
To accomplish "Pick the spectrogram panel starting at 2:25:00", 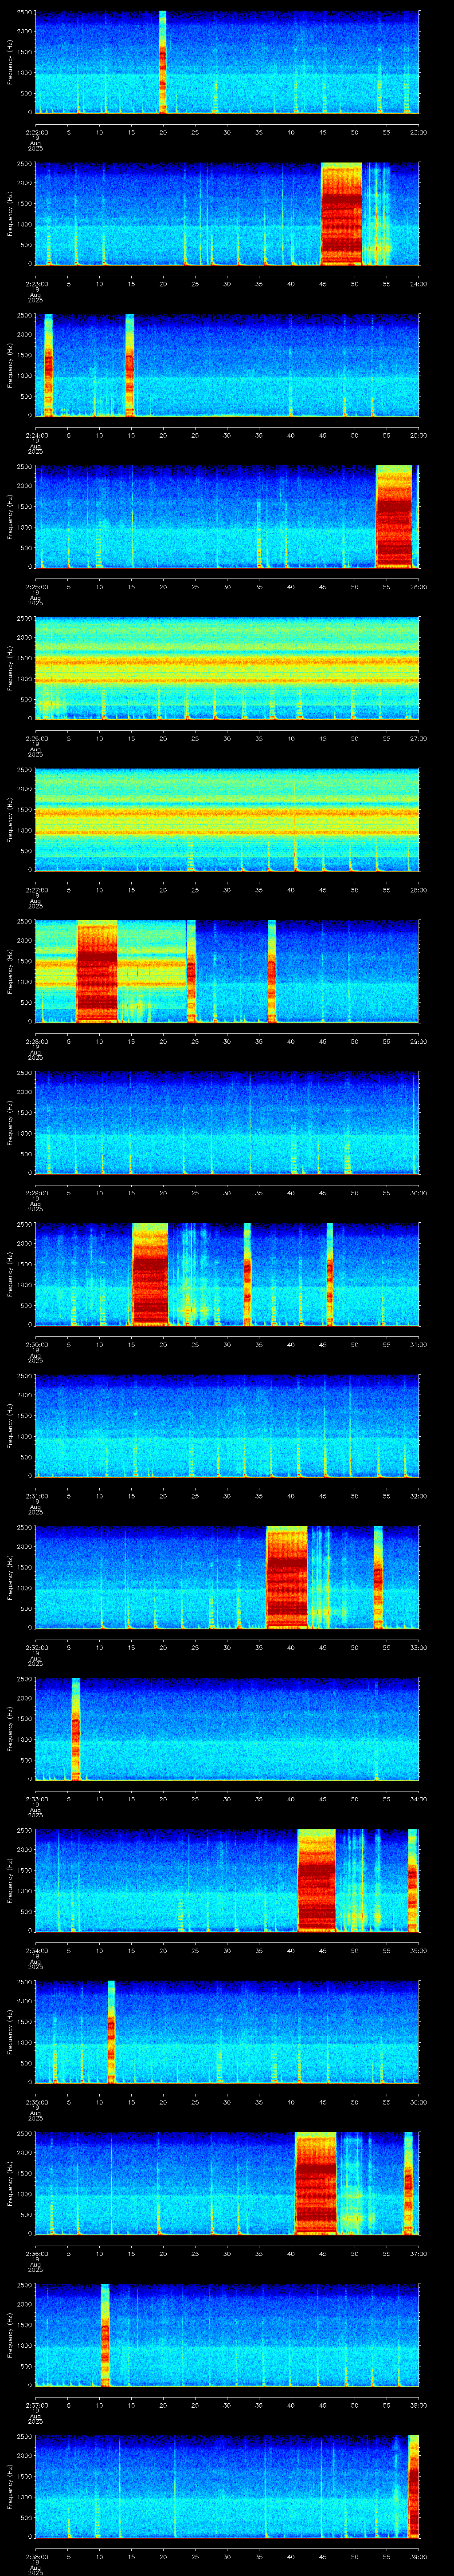I will pos(227,517).
